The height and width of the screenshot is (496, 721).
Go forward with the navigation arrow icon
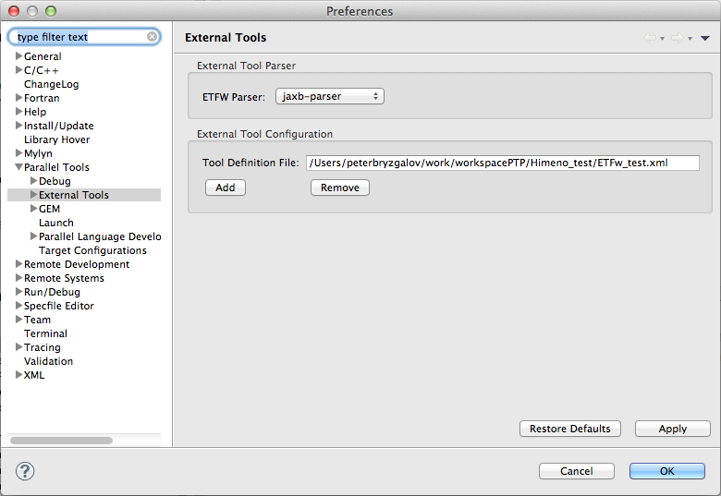click(678, 38)
